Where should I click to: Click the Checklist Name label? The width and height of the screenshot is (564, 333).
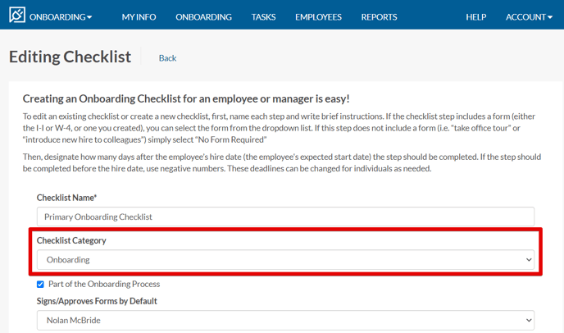tap(66, 198)
